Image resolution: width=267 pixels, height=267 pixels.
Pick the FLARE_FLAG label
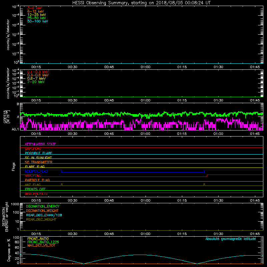click(x=35, y=167)
